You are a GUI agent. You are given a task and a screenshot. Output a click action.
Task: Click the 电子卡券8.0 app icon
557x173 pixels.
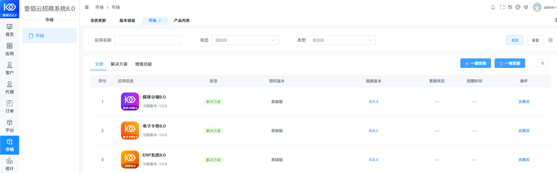pos(130,130)
